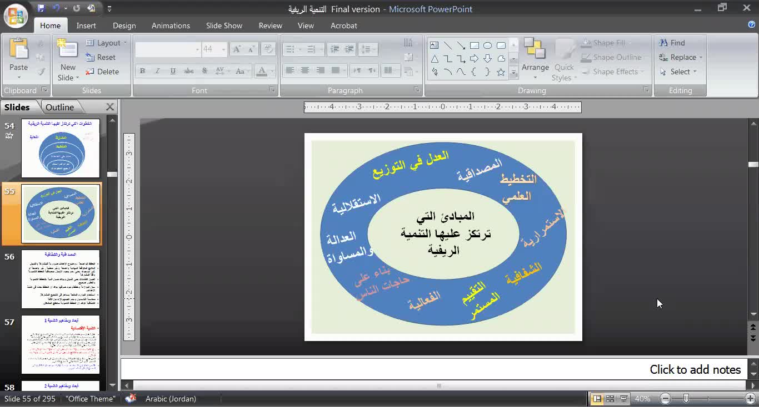The image size is (759, 407).
Task: Open the Replace dropdown arrow
Action: tap(701, 57)
